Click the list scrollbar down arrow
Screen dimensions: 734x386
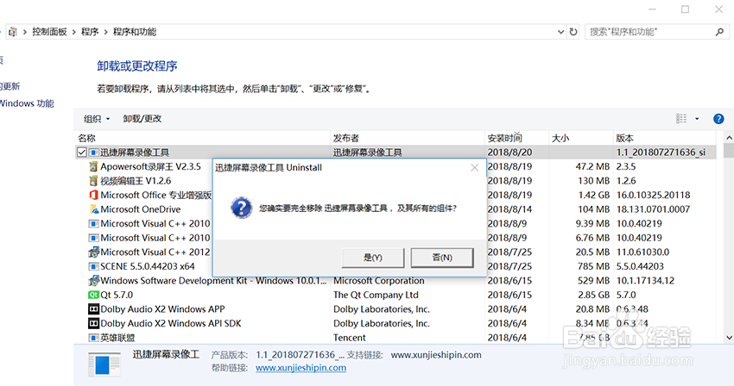(729, 338)
